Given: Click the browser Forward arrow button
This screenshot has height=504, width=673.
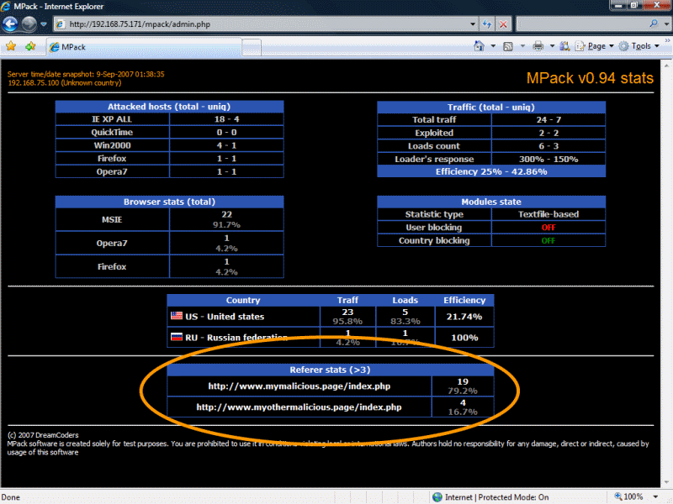Looking at the screenshot, I should pyautogui.click(x=29, y=24).
